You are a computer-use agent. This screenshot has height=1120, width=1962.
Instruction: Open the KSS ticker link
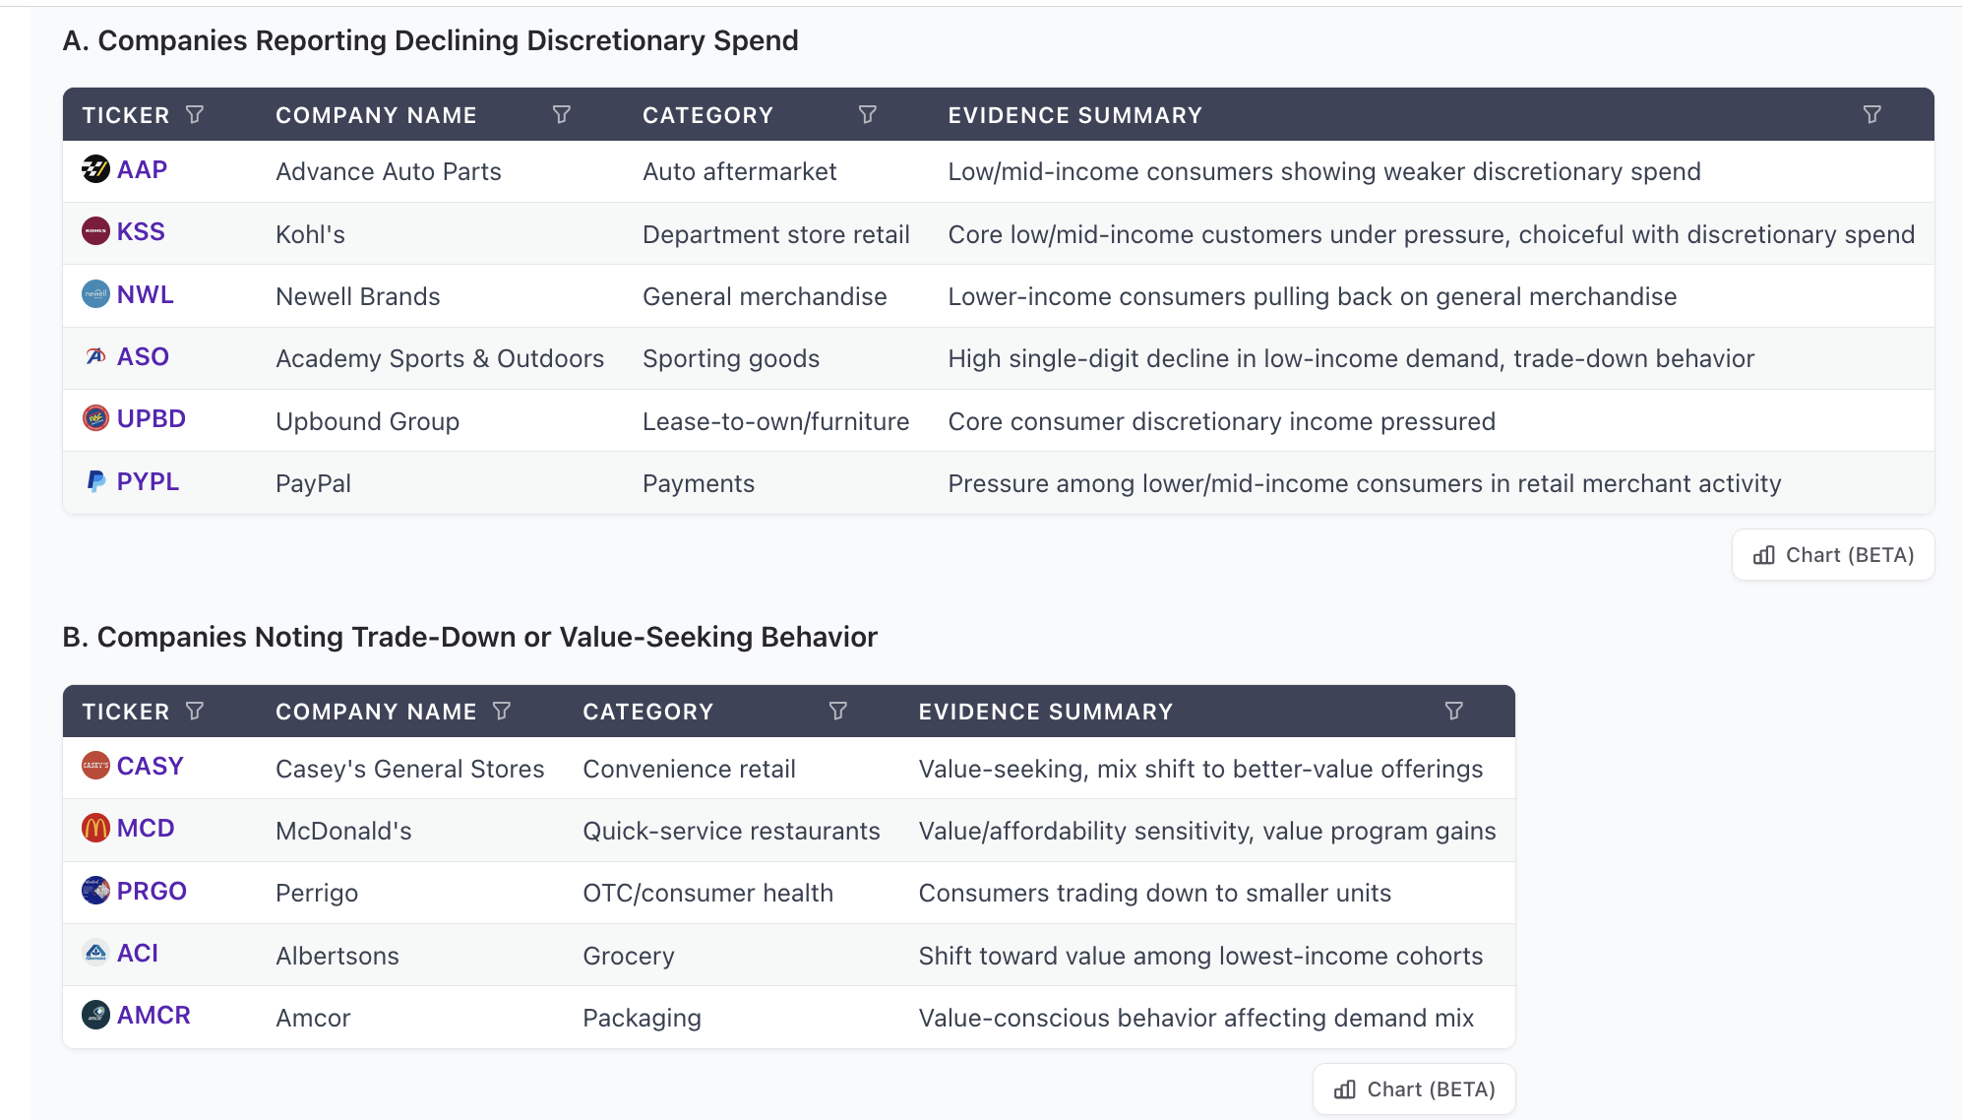point(141,232)
